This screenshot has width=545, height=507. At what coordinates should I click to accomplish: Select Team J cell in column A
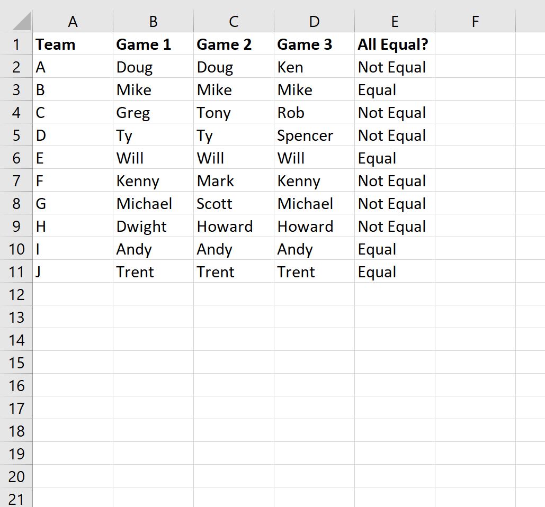(73, 271)
